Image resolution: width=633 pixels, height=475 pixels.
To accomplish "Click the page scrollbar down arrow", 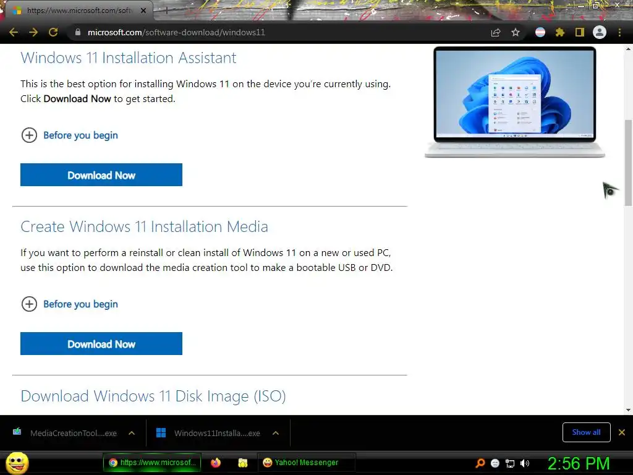I will pos(628,410).
